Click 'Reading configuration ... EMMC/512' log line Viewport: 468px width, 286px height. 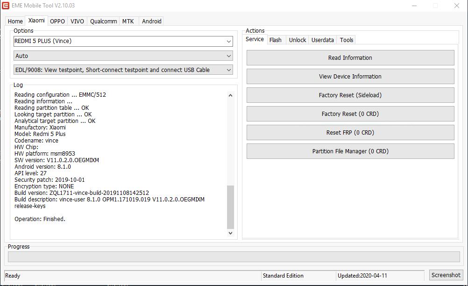click(x=60, y=95)
